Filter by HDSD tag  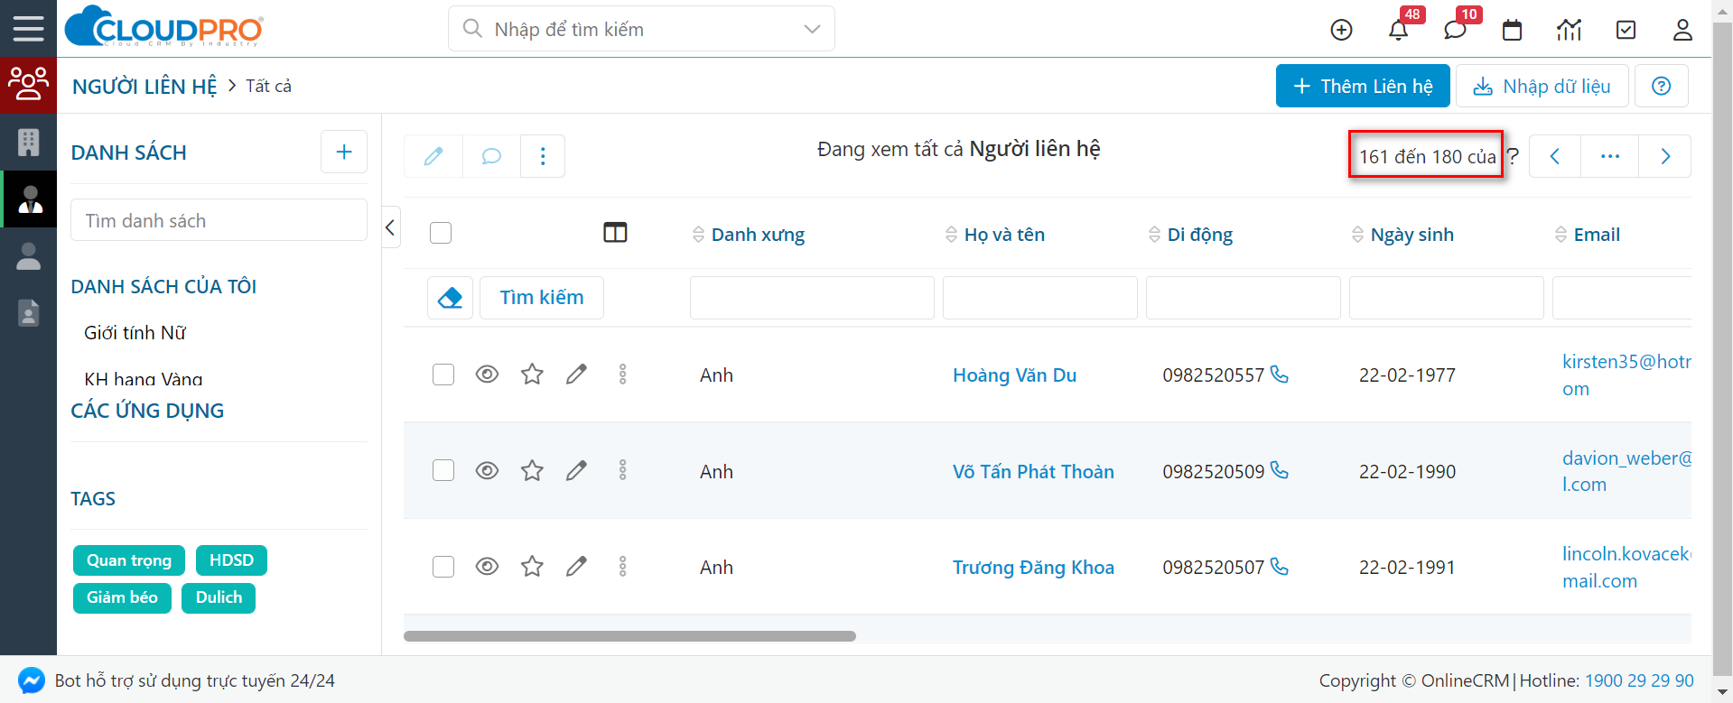(x=231, y=560)
